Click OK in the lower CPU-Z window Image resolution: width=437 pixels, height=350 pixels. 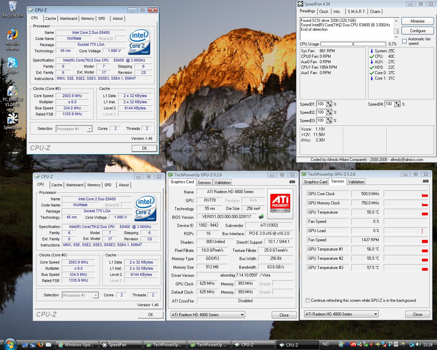[x=151, y=315]
